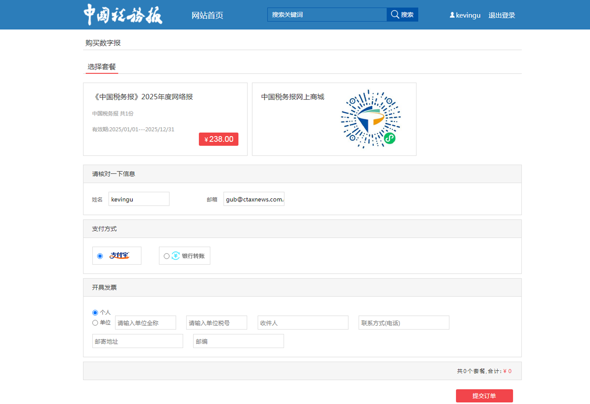Open the 中国税务报 logo in the header

tap(123, 15)
